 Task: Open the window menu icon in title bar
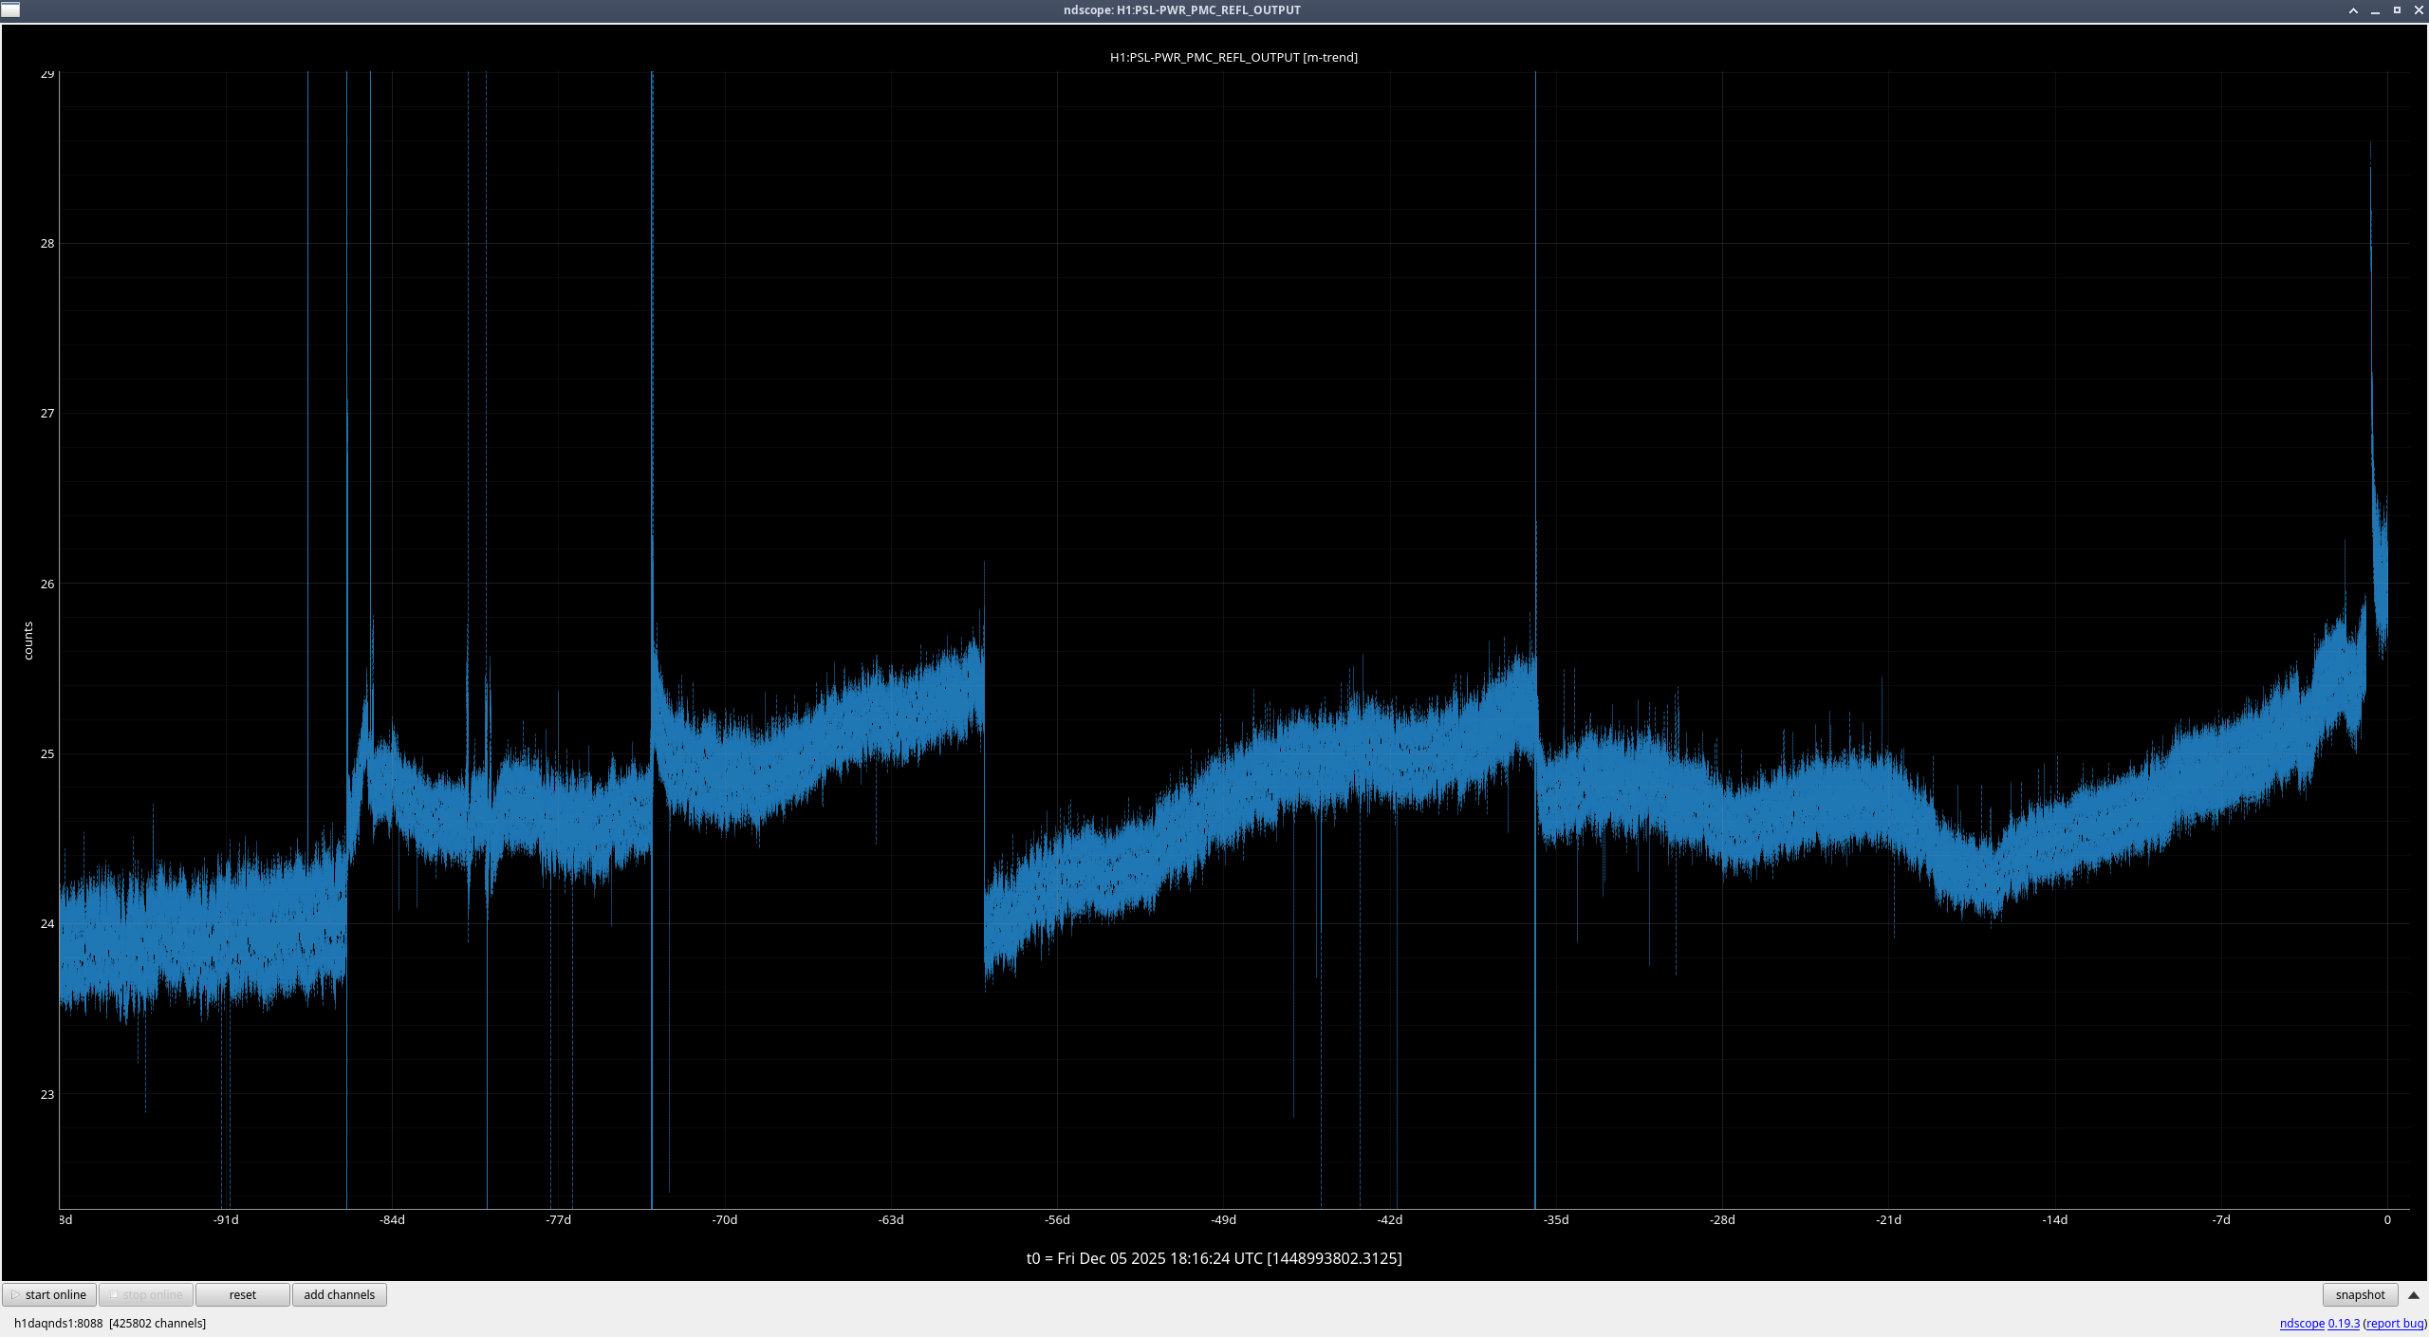(9, 9)
